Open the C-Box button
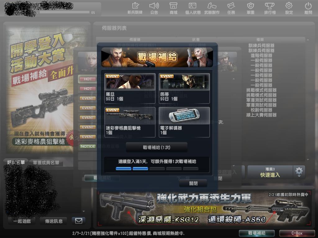This screenshot has width=318, height=238. tap(297, 233)
